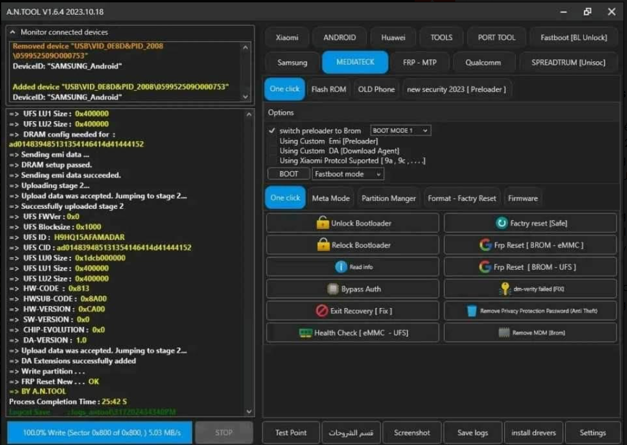Open the Partition Manger tab
This screenshot has width=627, height=445.
[x=388, y=198]
